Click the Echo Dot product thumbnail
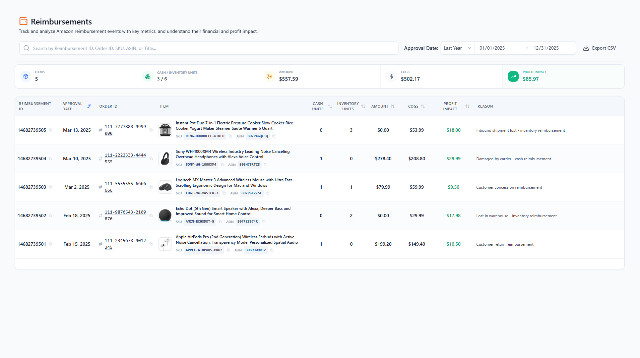The height and width of the screenshot is (358, 640). [x=165, y=216]
